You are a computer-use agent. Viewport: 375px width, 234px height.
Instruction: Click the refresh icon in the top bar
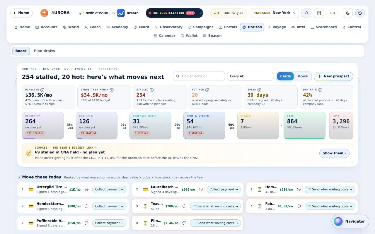click(360, 13)
